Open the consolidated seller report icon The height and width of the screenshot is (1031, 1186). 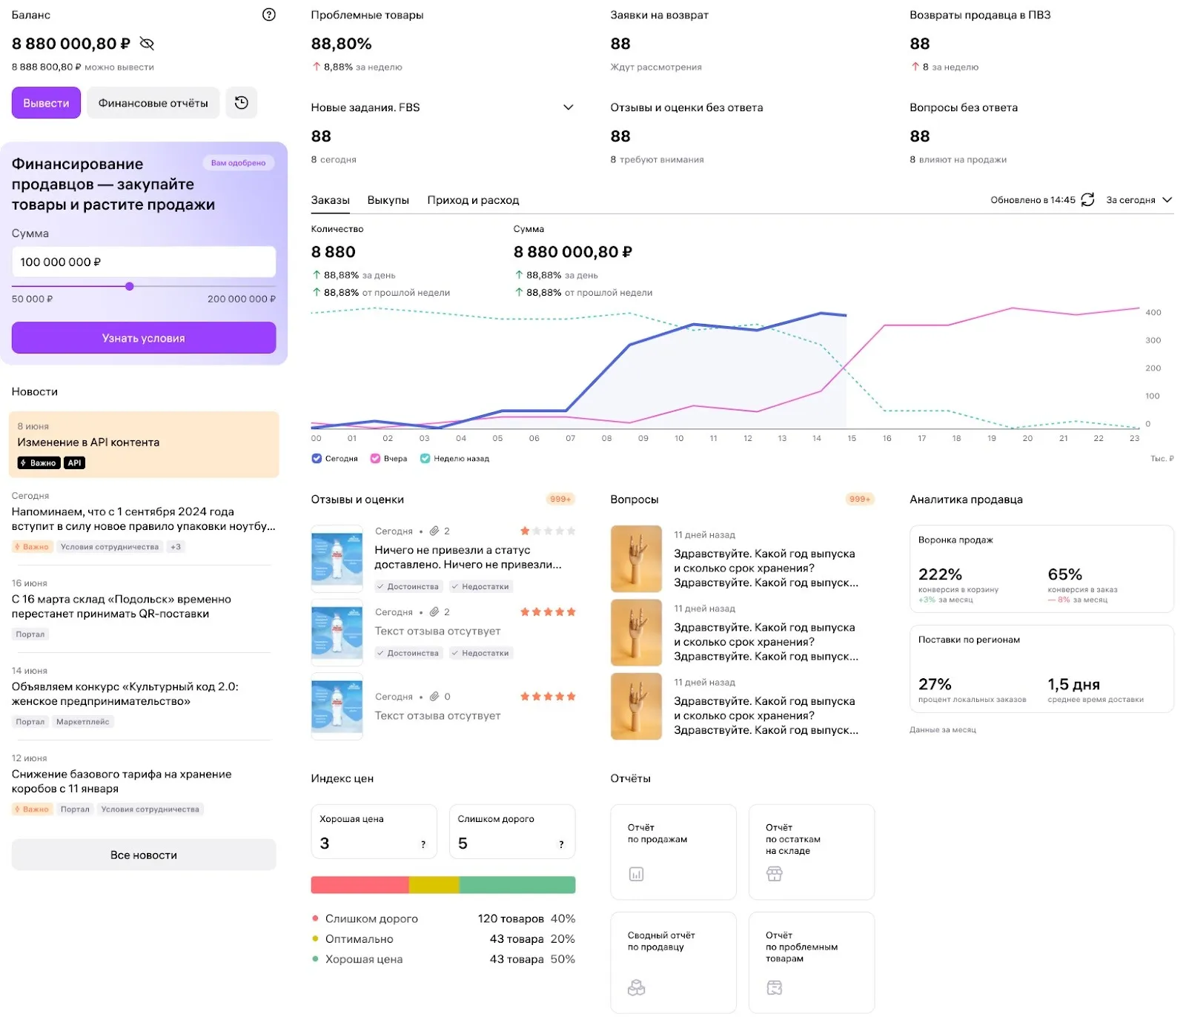click(636, 988)
